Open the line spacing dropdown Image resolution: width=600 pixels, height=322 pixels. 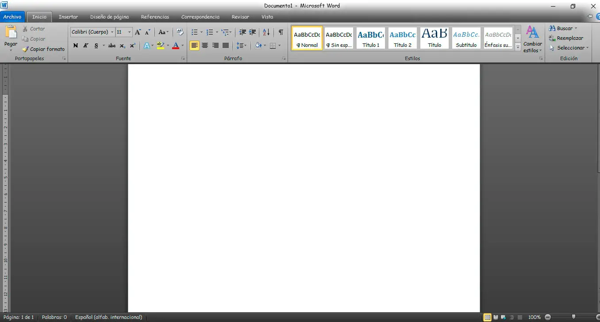241,45
